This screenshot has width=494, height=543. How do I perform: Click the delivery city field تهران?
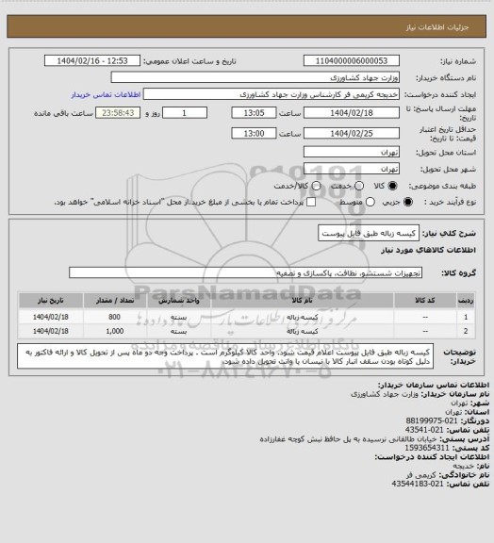pos(352,169)
